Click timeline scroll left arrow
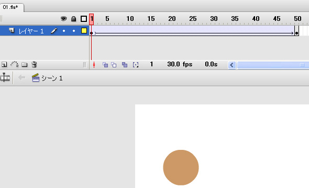Image resolution: width=309 pixels, height=188 pixels. click(231, 65)
